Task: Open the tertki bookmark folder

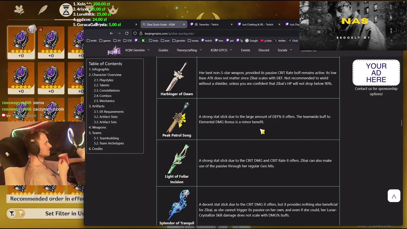Action: pos(91,41)
